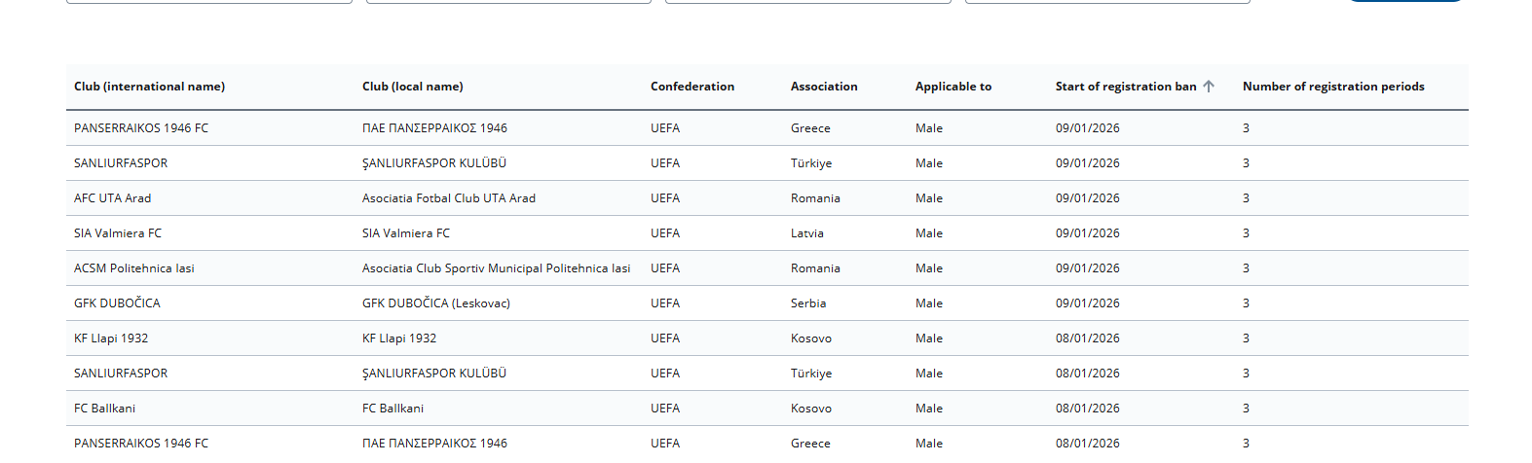1532x463 pixels.
Task: Select SIA Valmiera FC in international name column
Action: 118,233
